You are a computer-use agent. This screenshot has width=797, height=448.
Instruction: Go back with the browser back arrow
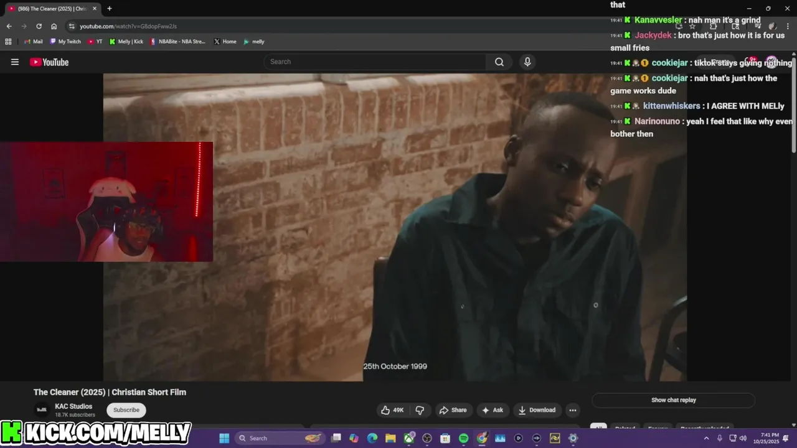[x=9, y=26]
